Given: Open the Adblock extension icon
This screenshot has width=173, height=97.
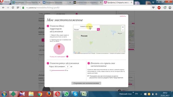Looking at the screenshot, I should point(159,8).
